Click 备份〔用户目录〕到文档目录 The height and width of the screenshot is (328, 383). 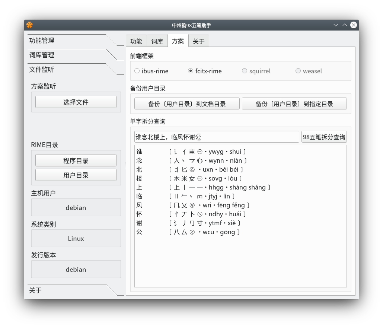point(186,103)
